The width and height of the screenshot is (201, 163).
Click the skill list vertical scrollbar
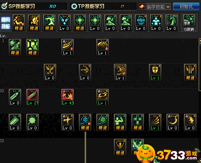(200, 67)
